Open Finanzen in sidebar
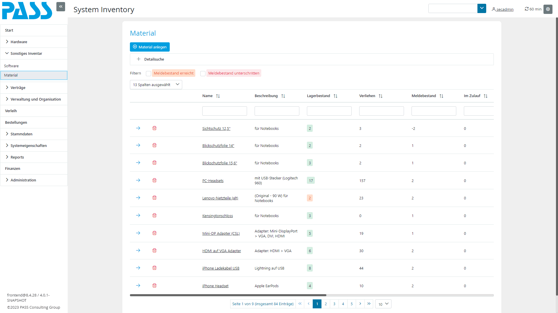Viewport: 558px width, 313px height. (34, 168)
